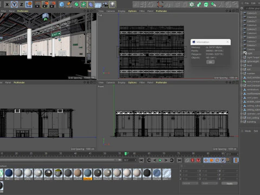This screenshot has height=195, width=260.
Task: Open the green array modeling icon
Action: click(83, 4)
